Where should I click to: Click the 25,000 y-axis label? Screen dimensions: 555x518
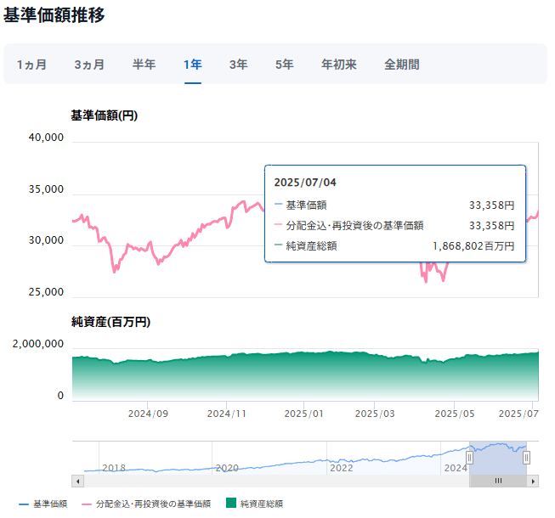tap(46, 292)
